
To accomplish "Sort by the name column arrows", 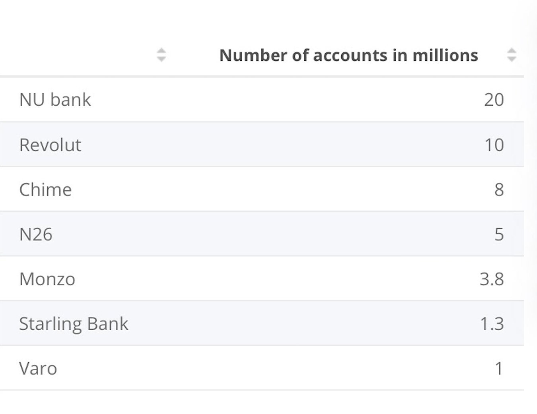I will click(161, 55).
